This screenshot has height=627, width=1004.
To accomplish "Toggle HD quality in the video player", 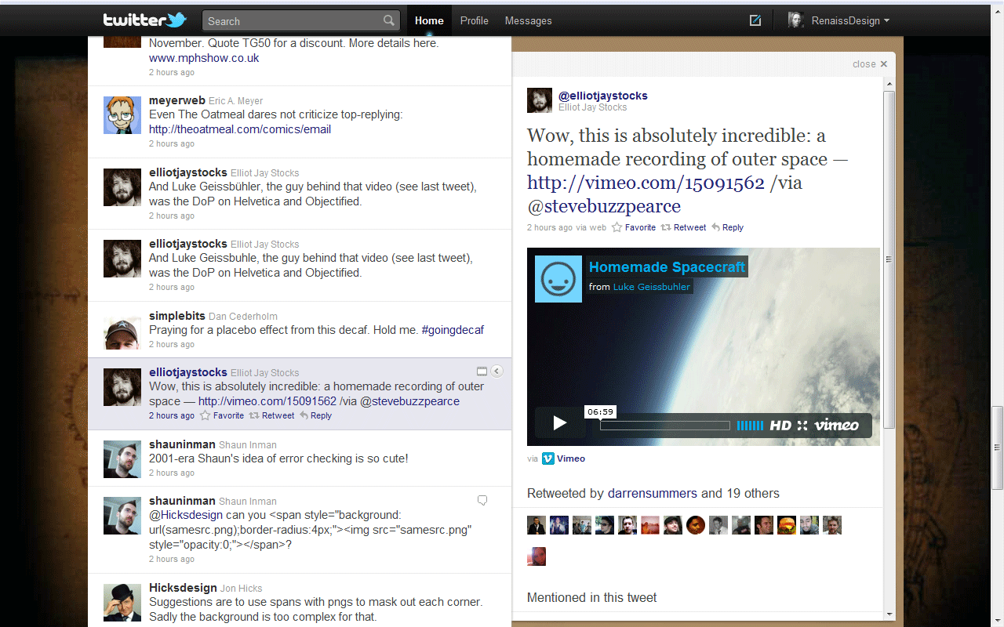I will [780, 426].
